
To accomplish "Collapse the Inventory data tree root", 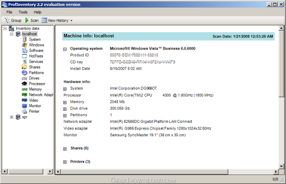I will coord(5,29).
